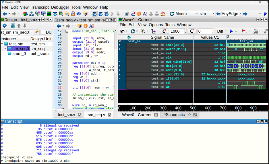
Task: Toggle the DU checkbox in Design panel
Action: (x=43, y=32)
